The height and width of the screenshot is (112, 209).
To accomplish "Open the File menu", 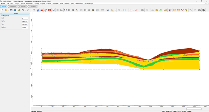I will (x=4, y=4).
